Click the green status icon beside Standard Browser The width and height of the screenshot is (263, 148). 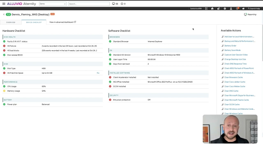pyautogui.click(x=110, y=42)
